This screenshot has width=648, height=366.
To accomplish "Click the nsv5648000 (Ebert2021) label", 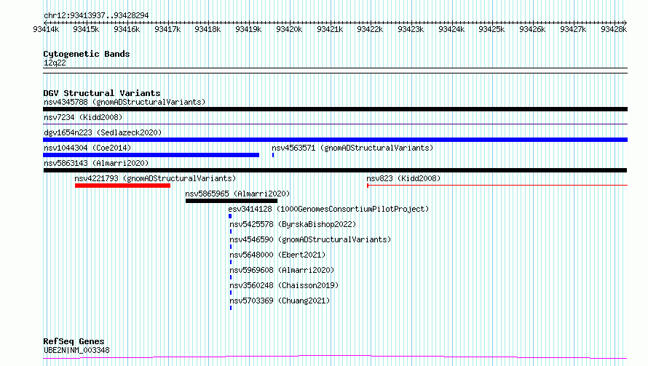I will [277, 255].
